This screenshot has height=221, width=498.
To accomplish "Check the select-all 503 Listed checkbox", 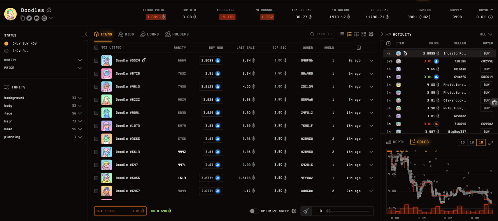I will tap(96, 47).
